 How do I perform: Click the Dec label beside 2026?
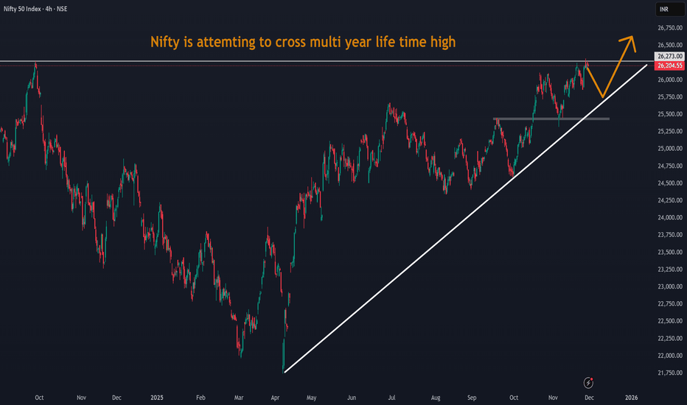pos(587,397)
